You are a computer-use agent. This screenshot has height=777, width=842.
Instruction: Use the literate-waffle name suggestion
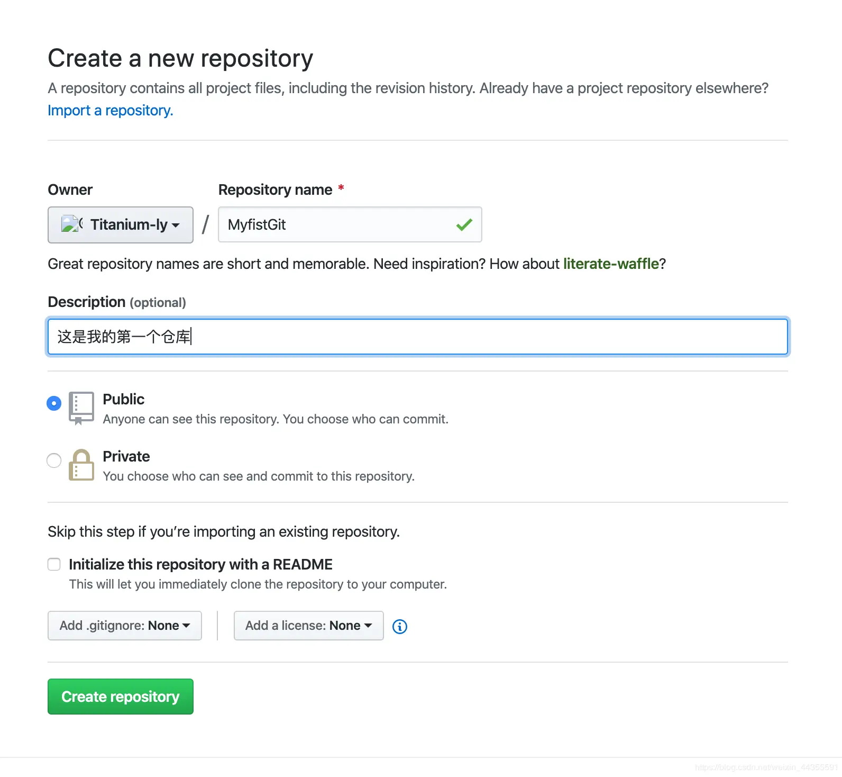click(x=611, y=264)
